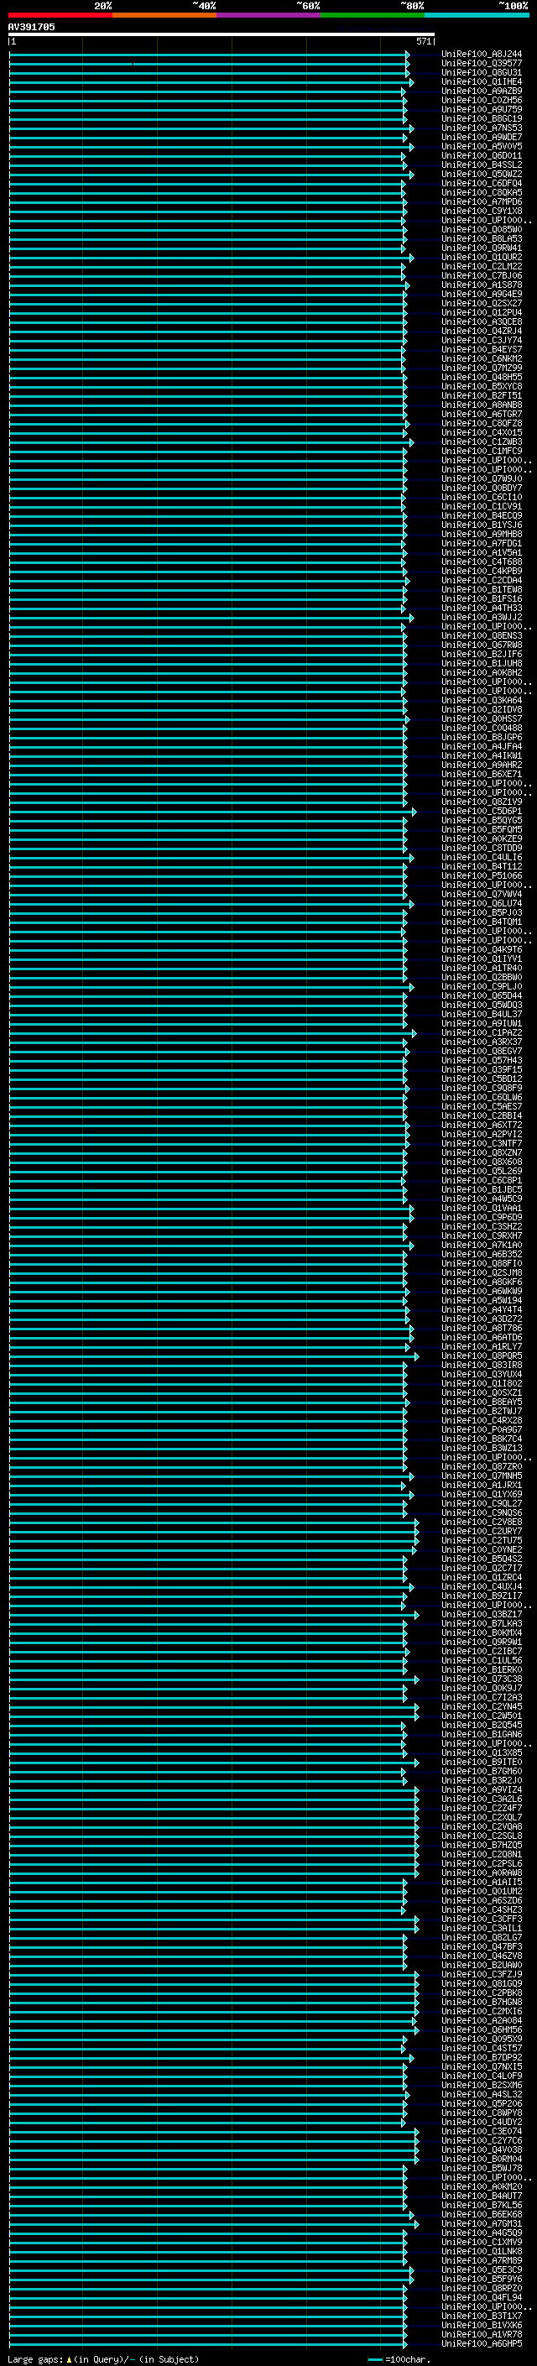Select hit label UniRef100_Q7W9J0

(481, 478)
